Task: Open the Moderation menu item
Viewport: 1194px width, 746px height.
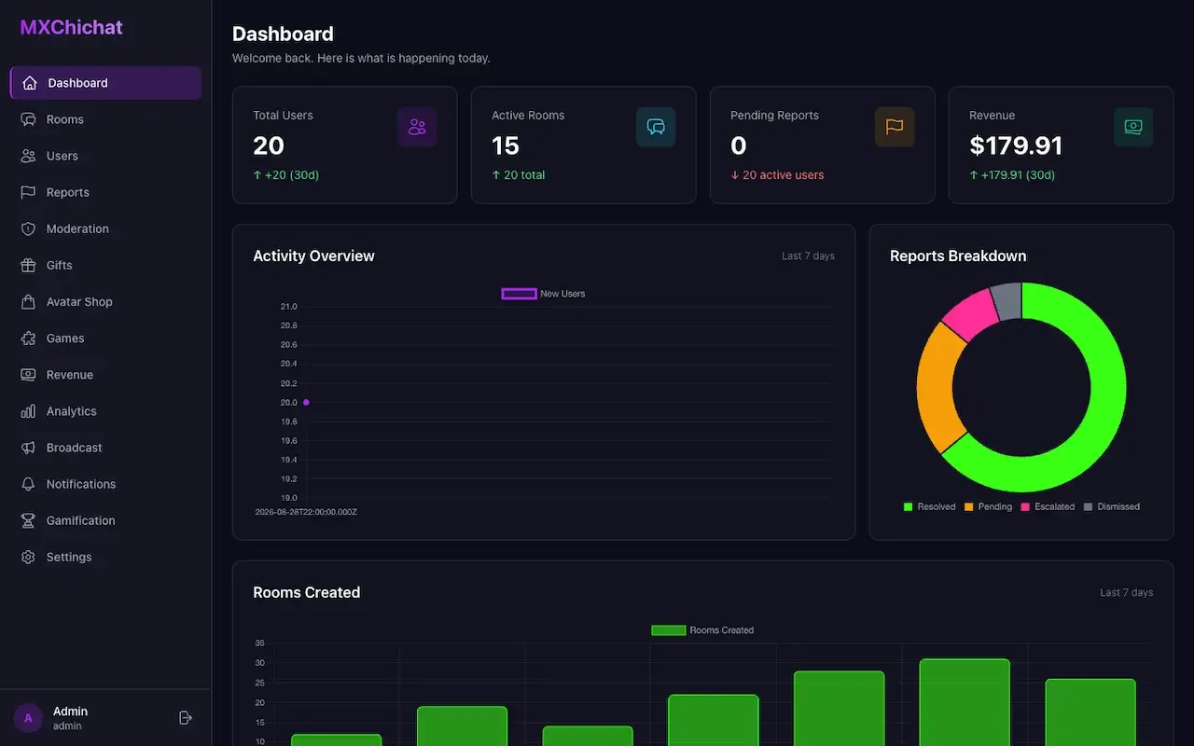Action: coord(105,228)
